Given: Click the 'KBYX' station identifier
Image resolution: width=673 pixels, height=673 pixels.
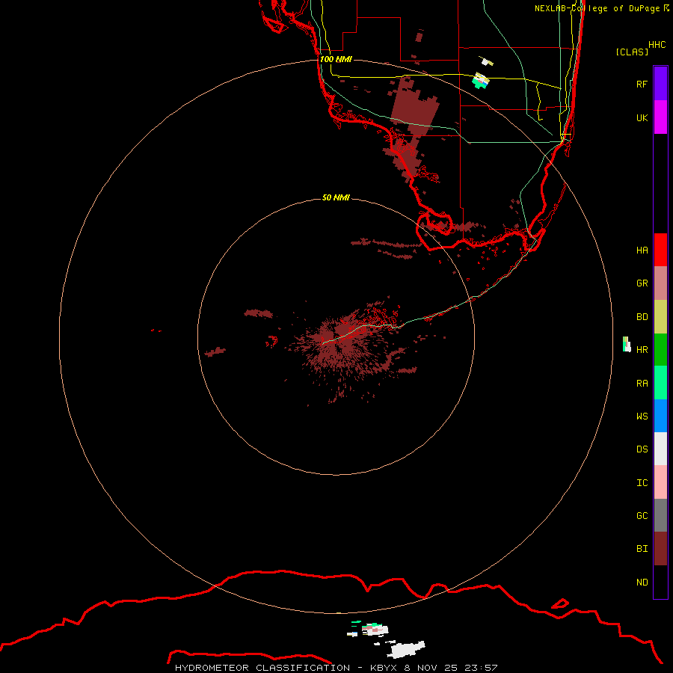Looking at the screenshot, I should [384, 668].
